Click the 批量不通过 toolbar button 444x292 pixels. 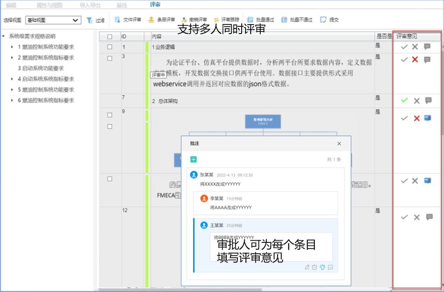(x=297, y=20)
